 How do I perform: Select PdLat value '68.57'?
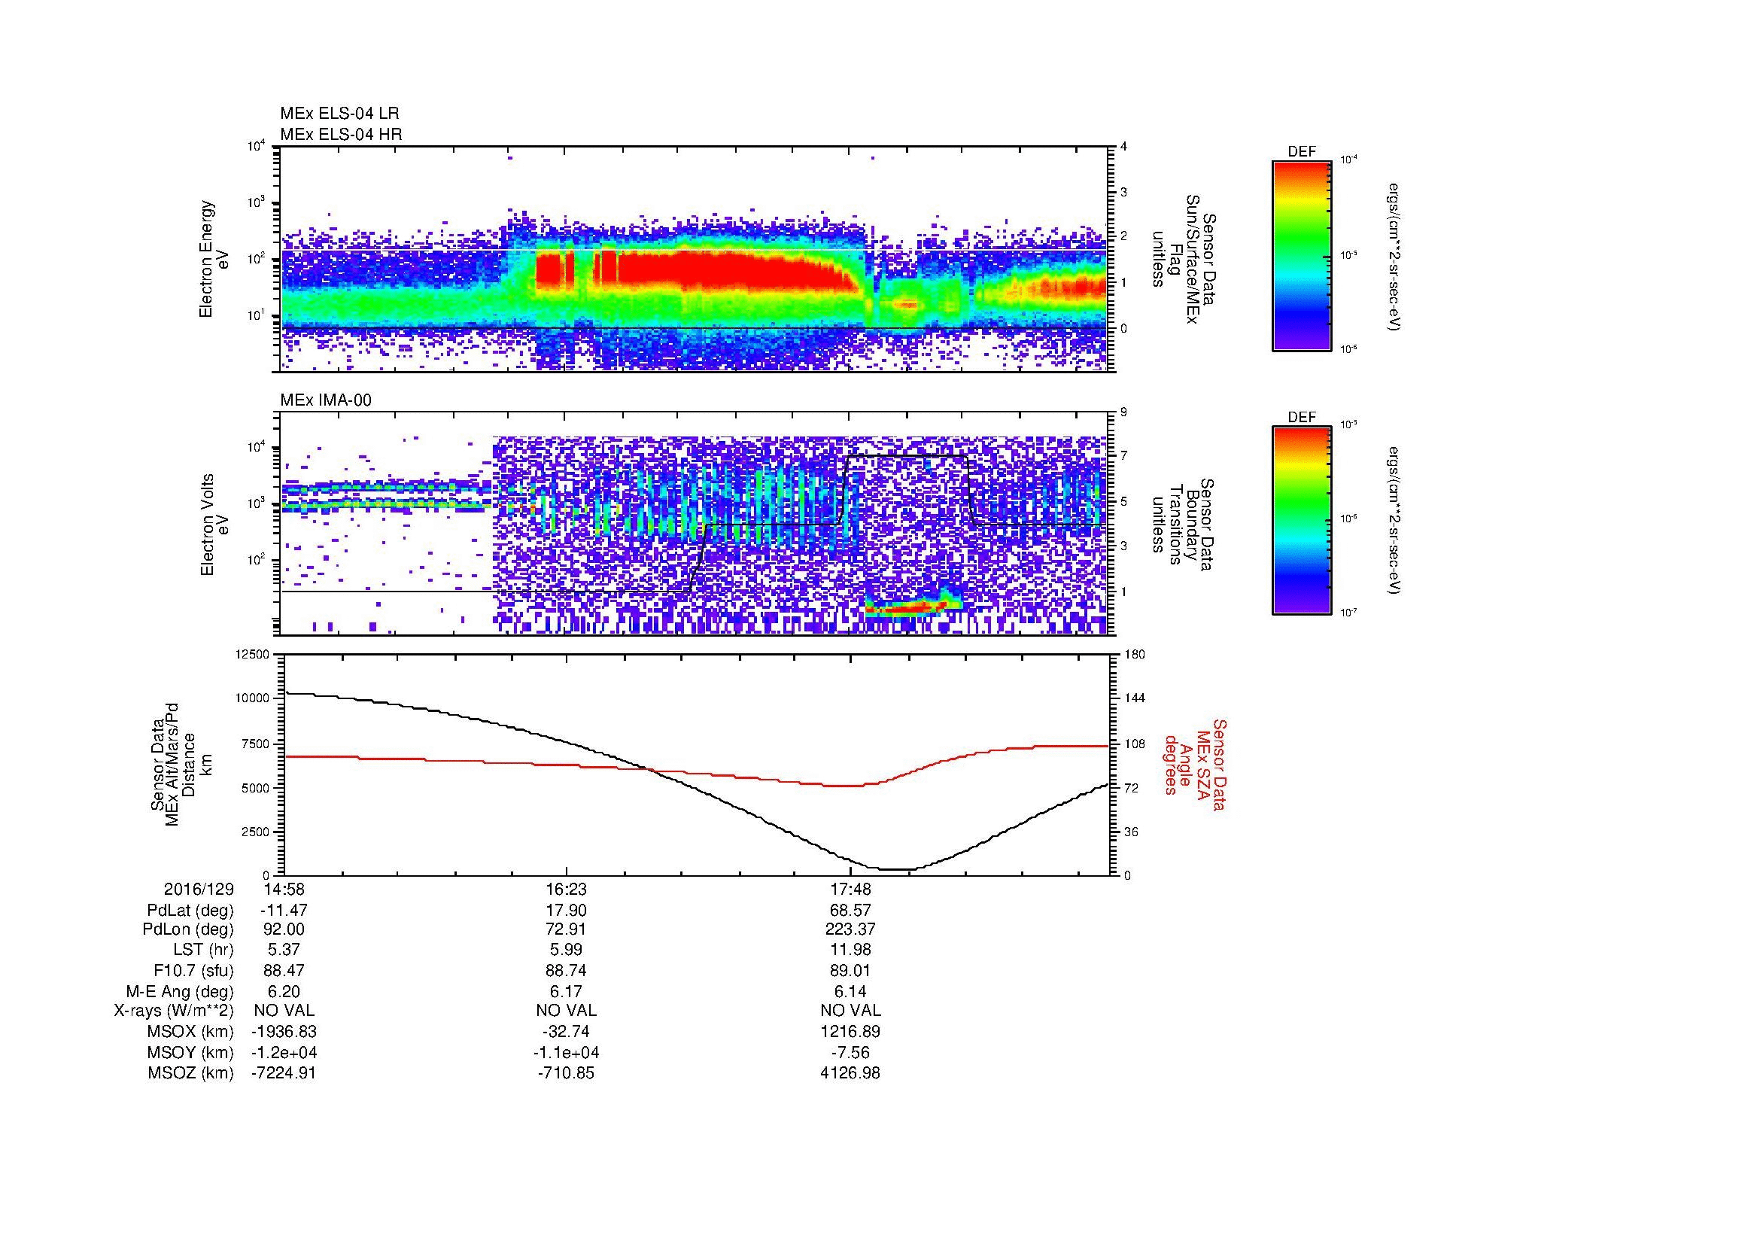[x=850, y=910]
